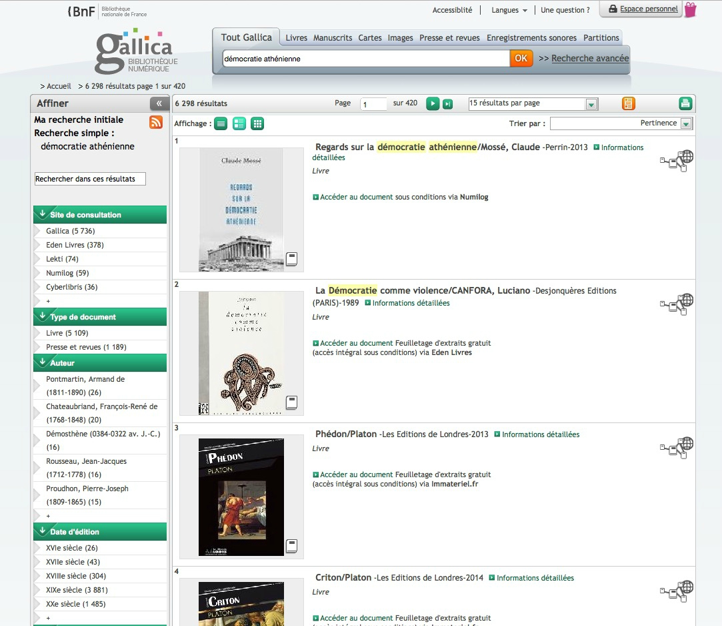Image resolution: width=722 pixels, height=626 pixels.
Task: Filter by Gallica (5 736)
Action: pos(71,231)
